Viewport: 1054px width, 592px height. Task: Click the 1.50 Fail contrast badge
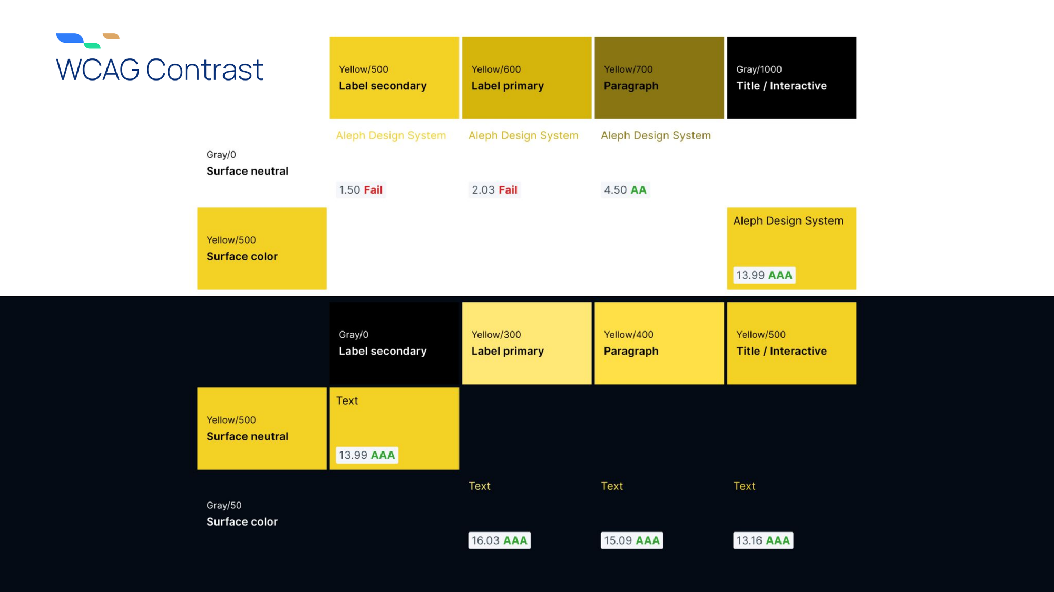tap(360, 190)
